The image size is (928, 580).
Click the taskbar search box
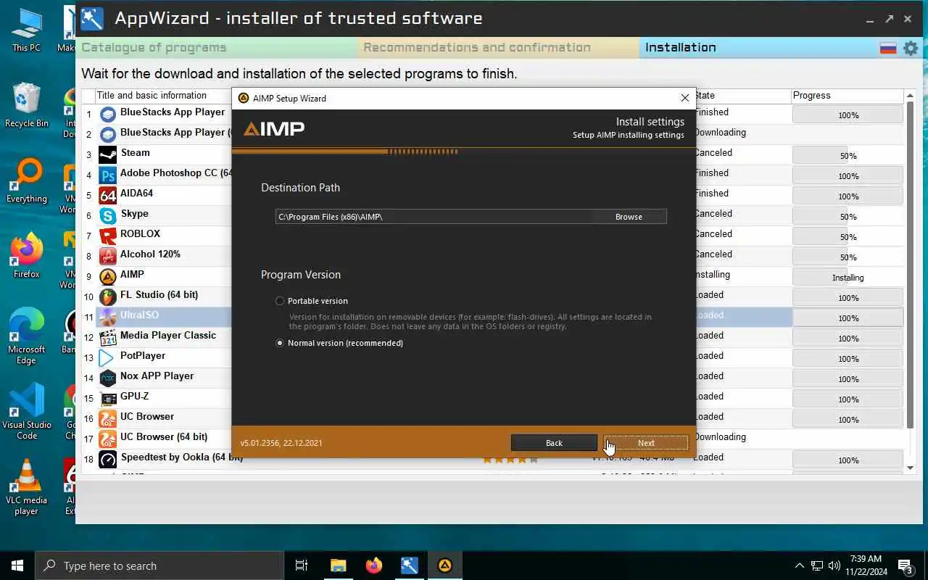(159, 565)
